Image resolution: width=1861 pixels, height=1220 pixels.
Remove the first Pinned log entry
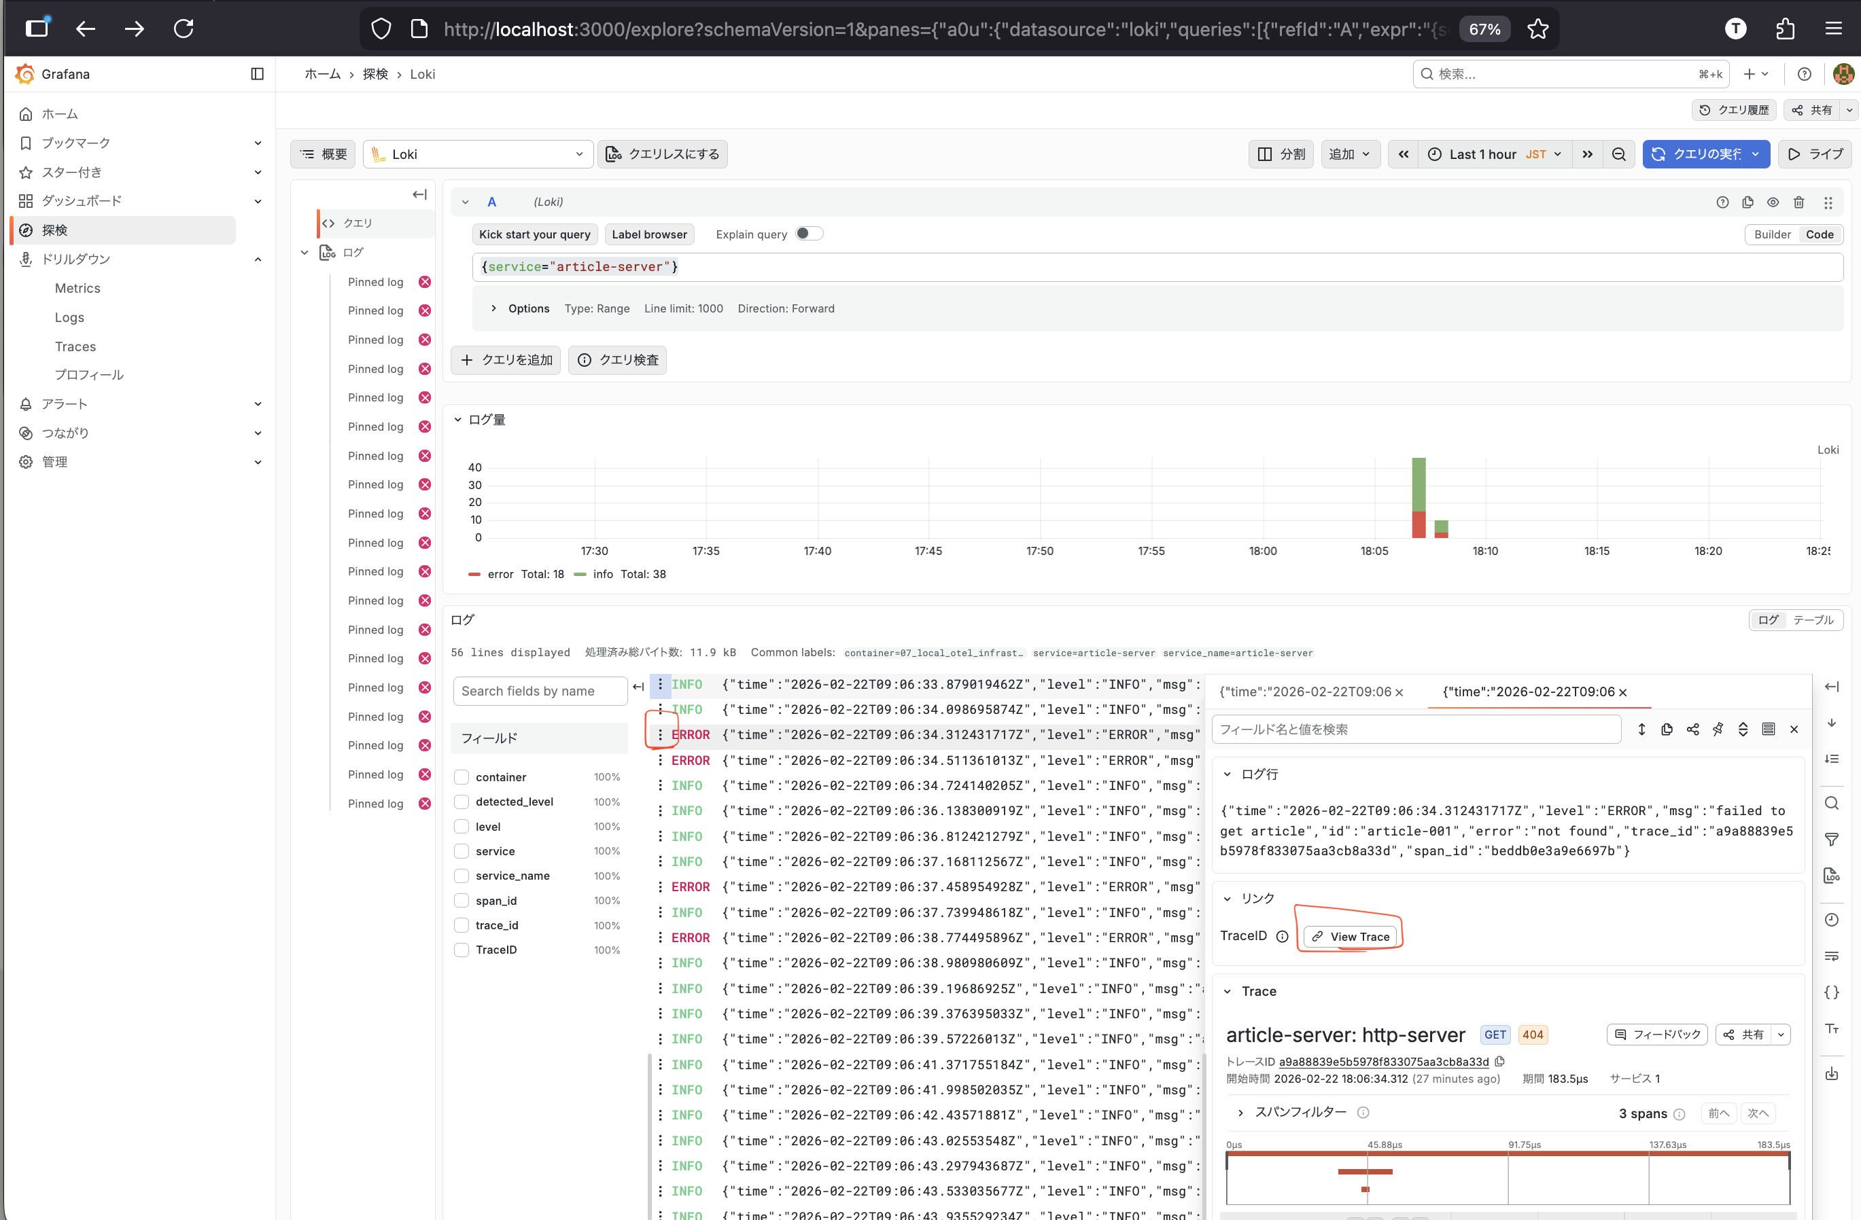425,282
